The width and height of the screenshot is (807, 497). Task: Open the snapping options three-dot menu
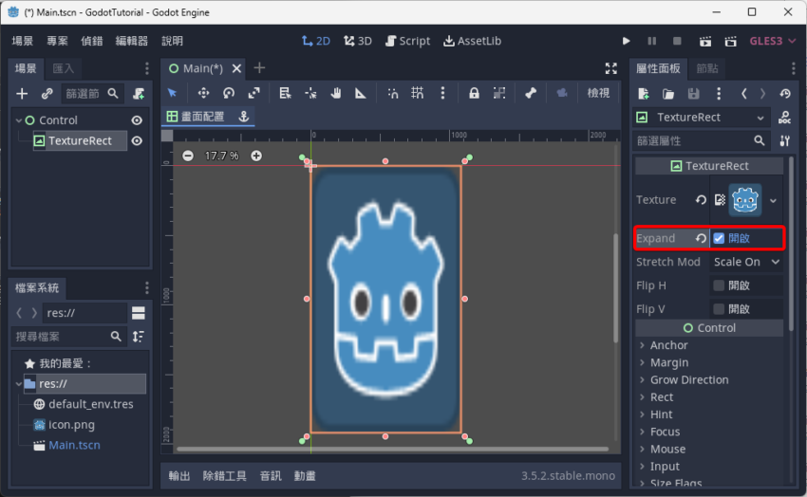tap(442, 93)
